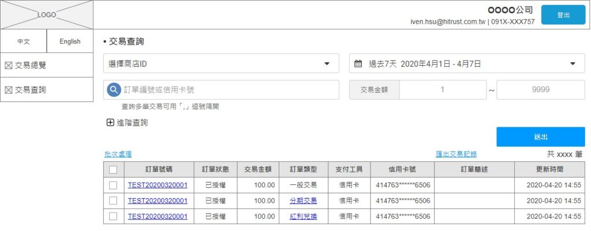Click the LOGO placeholder image
The width and height of the screenshot is (591, 231).
point(47,15)
